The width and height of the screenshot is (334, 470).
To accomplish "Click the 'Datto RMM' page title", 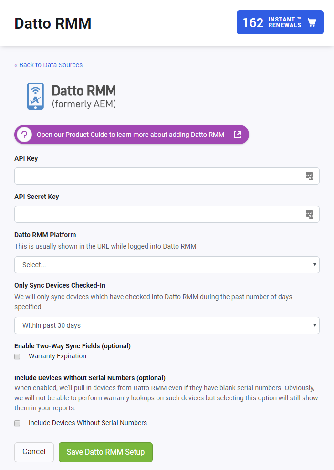I will [53, 23].
